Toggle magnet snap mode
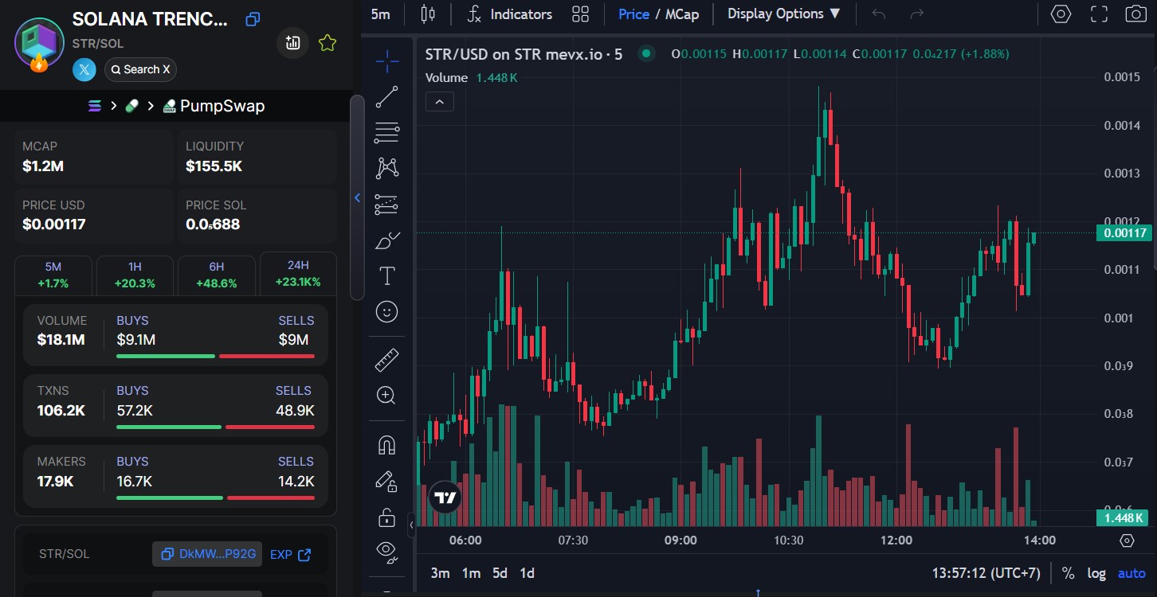The width and height of the screenshot is (1157, 597). pyautogui.click(x=387, y=445)
